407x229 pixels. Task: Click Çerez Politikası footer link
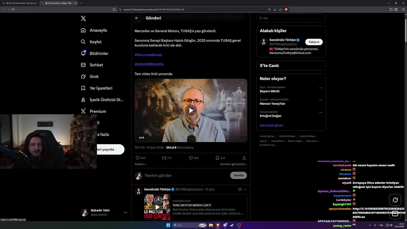pos(307,136)
